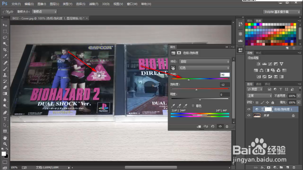Add Levels adjustment from Adjustments panel
Screen dimensions: 303x170
[264, 64]
